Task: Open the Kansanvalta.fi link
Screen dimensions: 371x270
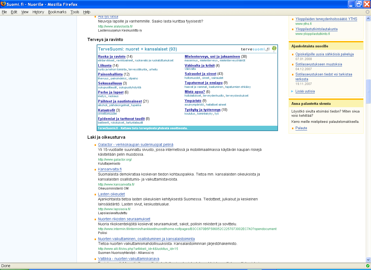Action: click(110, 169)
